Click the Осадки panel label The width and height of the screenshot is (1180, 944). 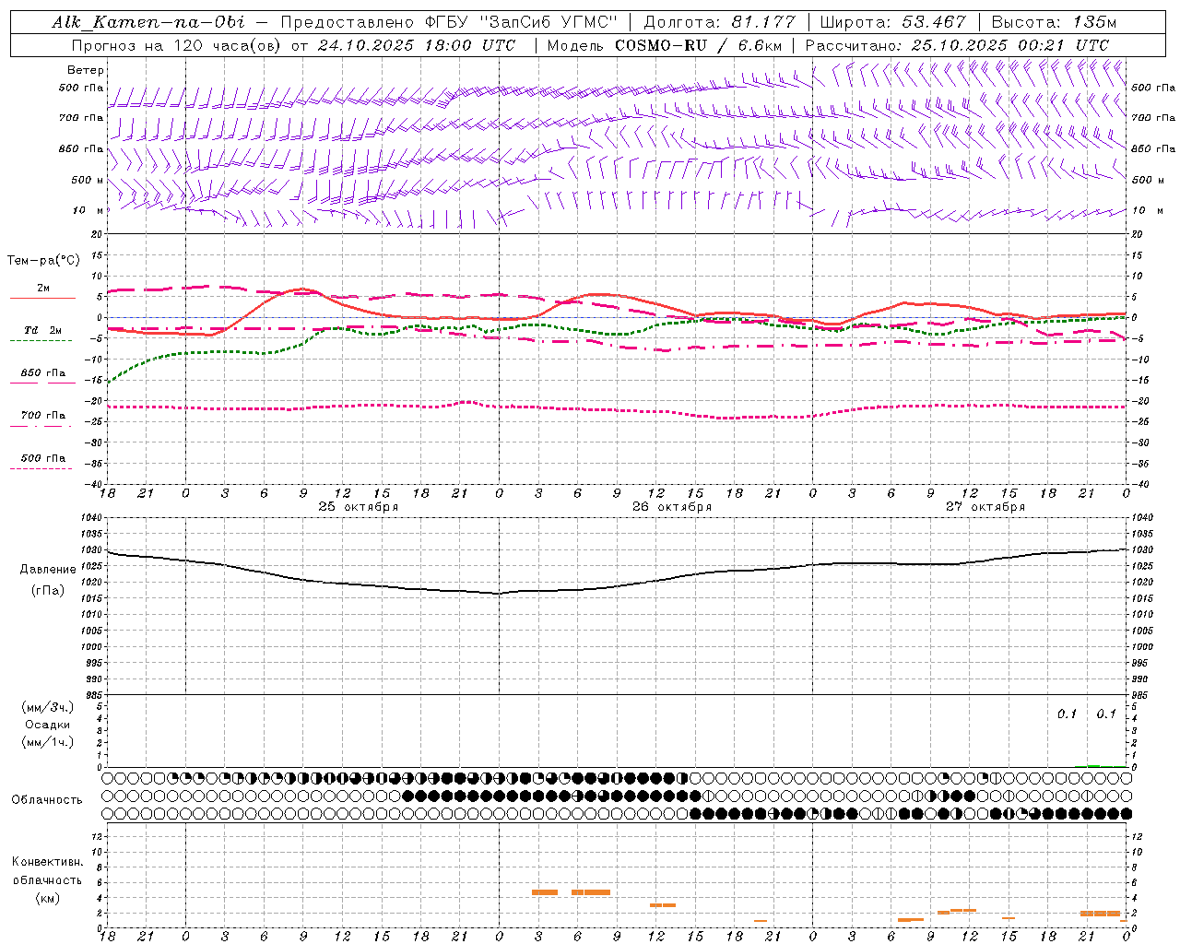coord(48,725)
